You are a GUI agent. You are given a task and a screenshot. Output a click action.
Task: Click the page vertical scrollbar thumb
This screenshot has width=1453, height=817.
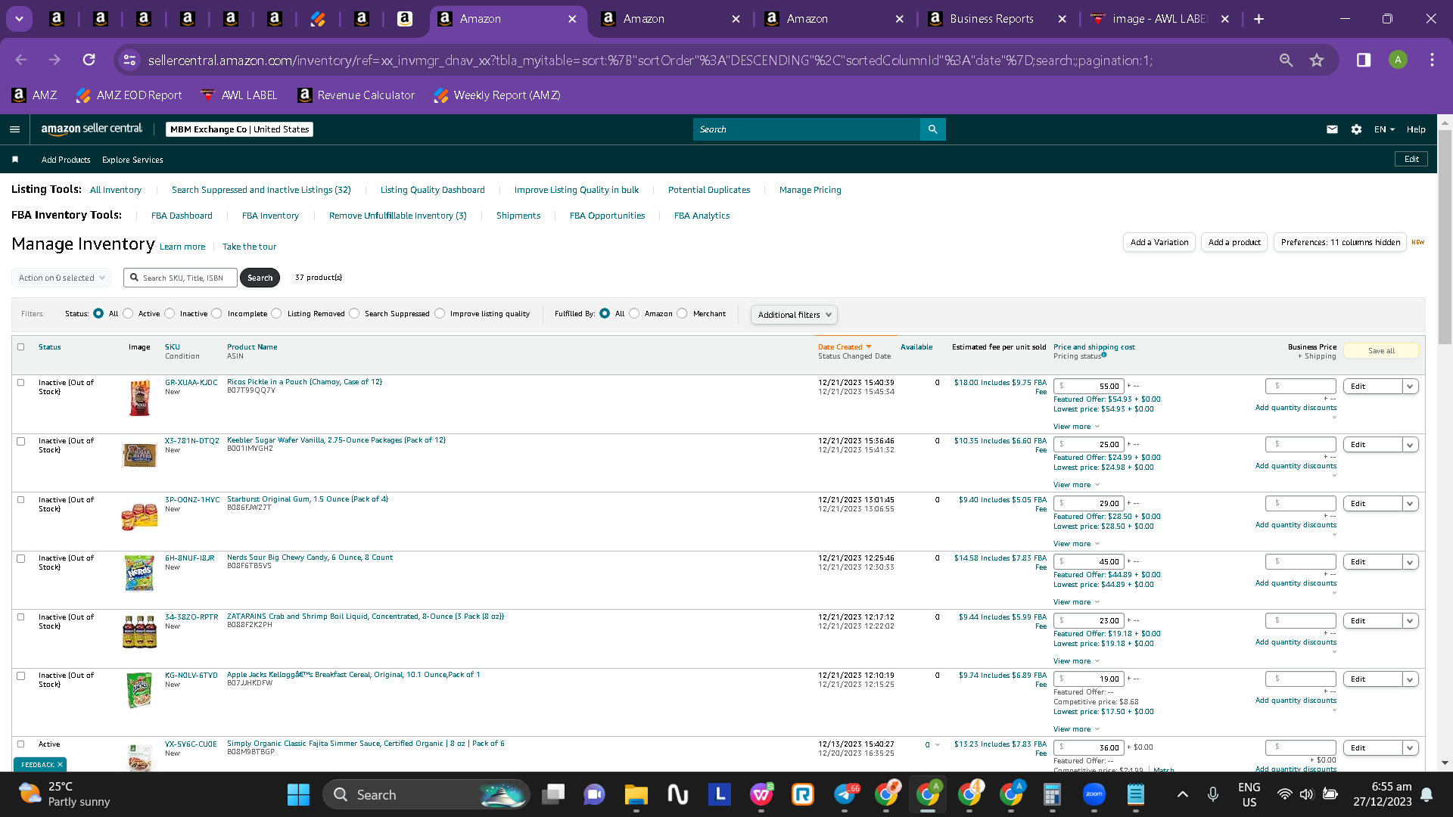click(1445, 236)
